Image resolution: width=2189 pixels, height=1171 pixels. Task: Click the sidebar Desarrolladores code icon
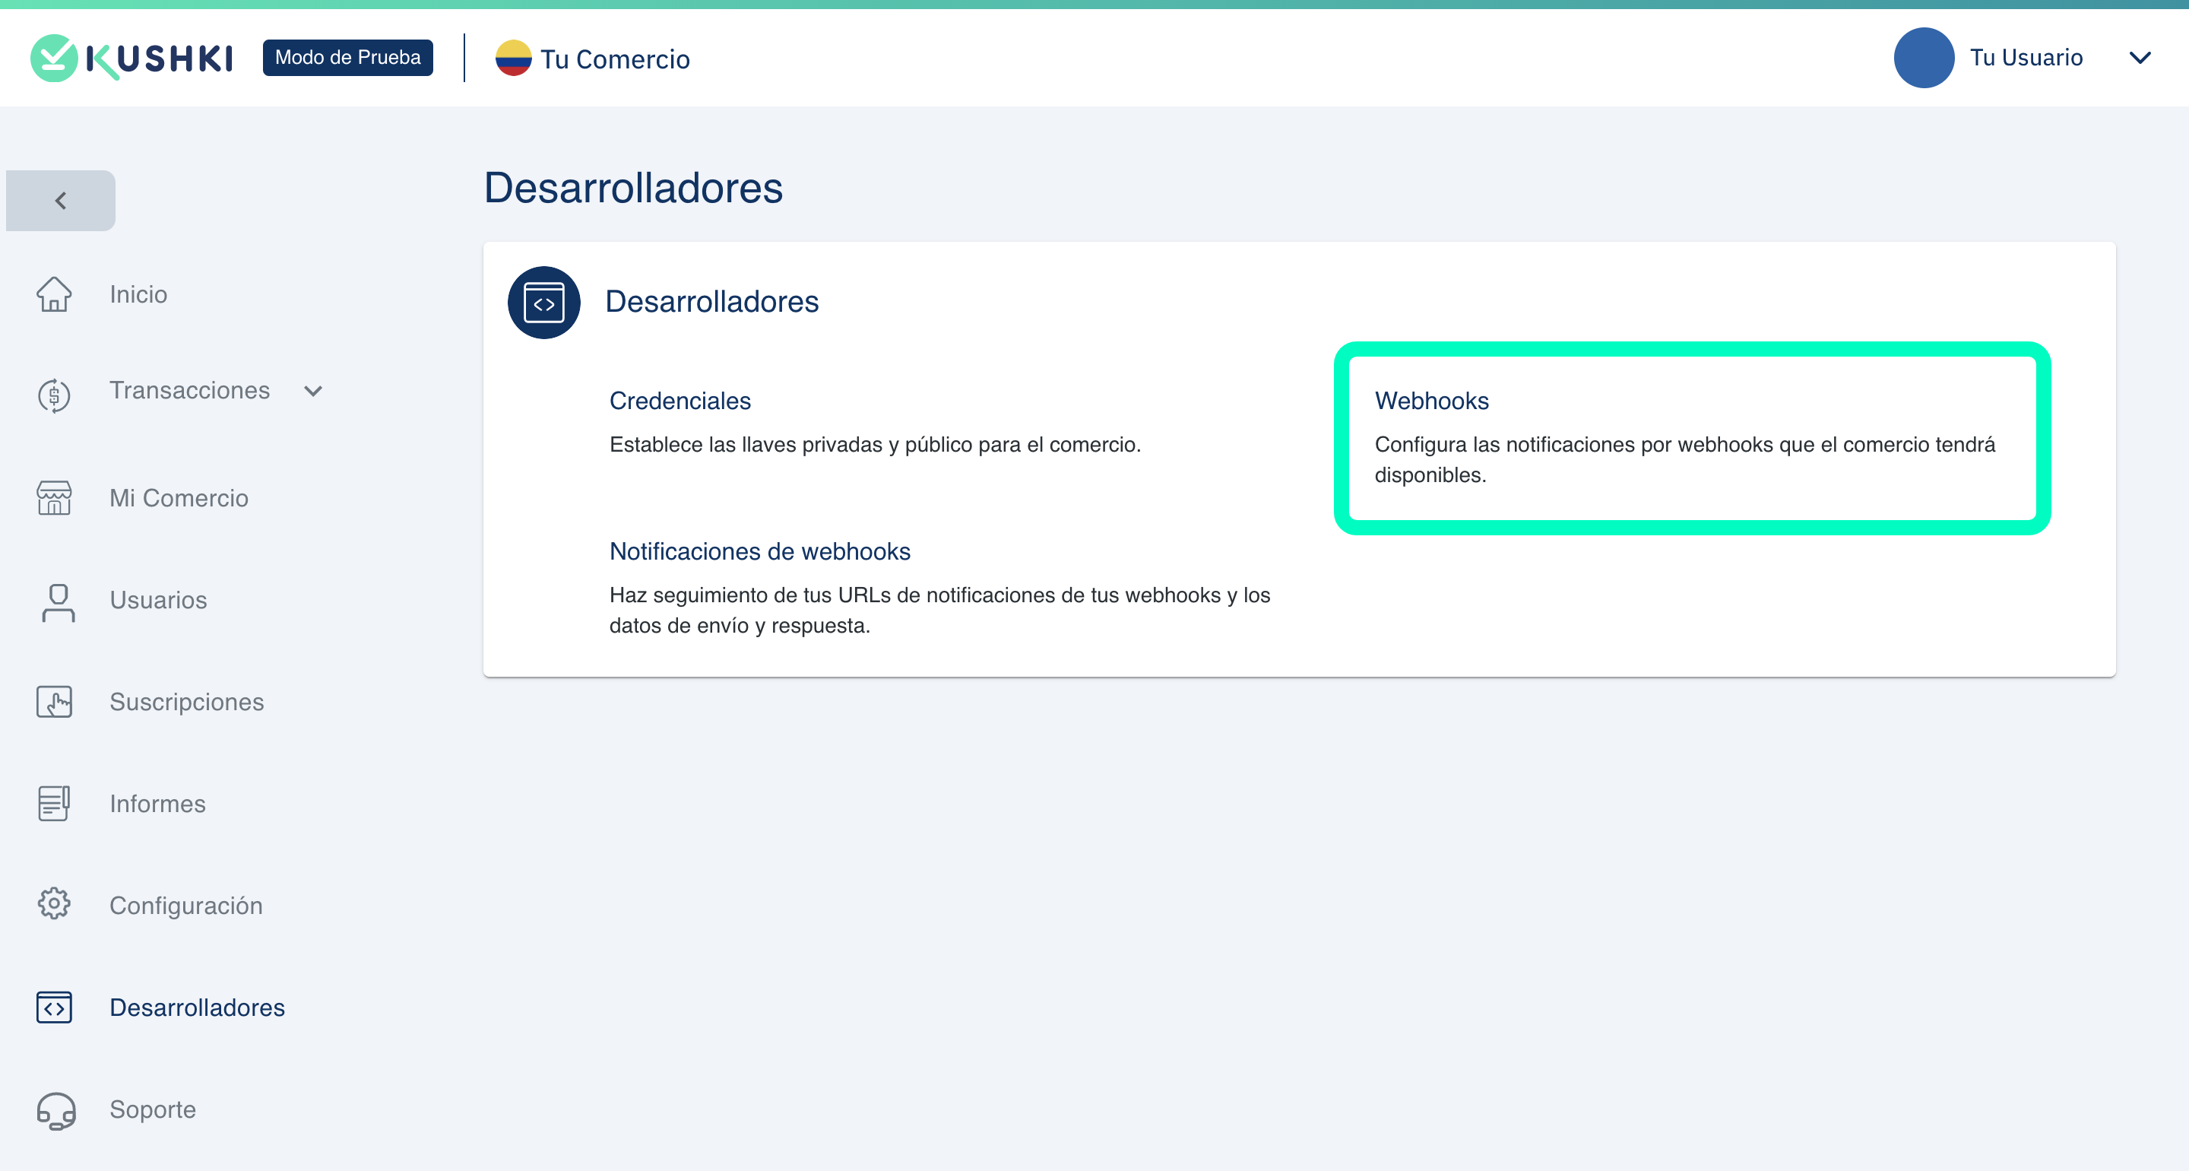tap(53, 1008)
